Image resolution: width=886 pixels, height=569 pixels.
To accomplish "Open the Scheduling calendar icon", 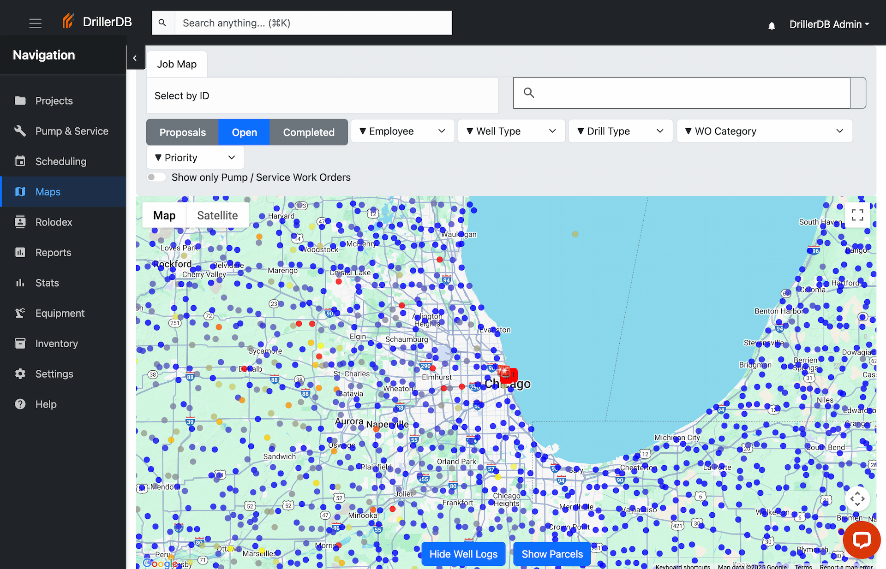I will tap(20, 161).
